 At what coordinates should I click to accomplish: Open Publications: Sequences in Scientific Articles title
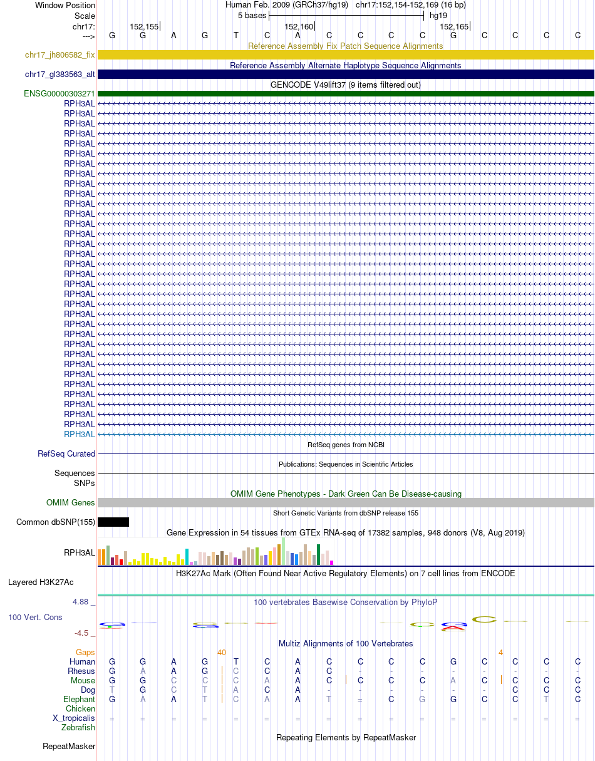[x=346, y=464]
